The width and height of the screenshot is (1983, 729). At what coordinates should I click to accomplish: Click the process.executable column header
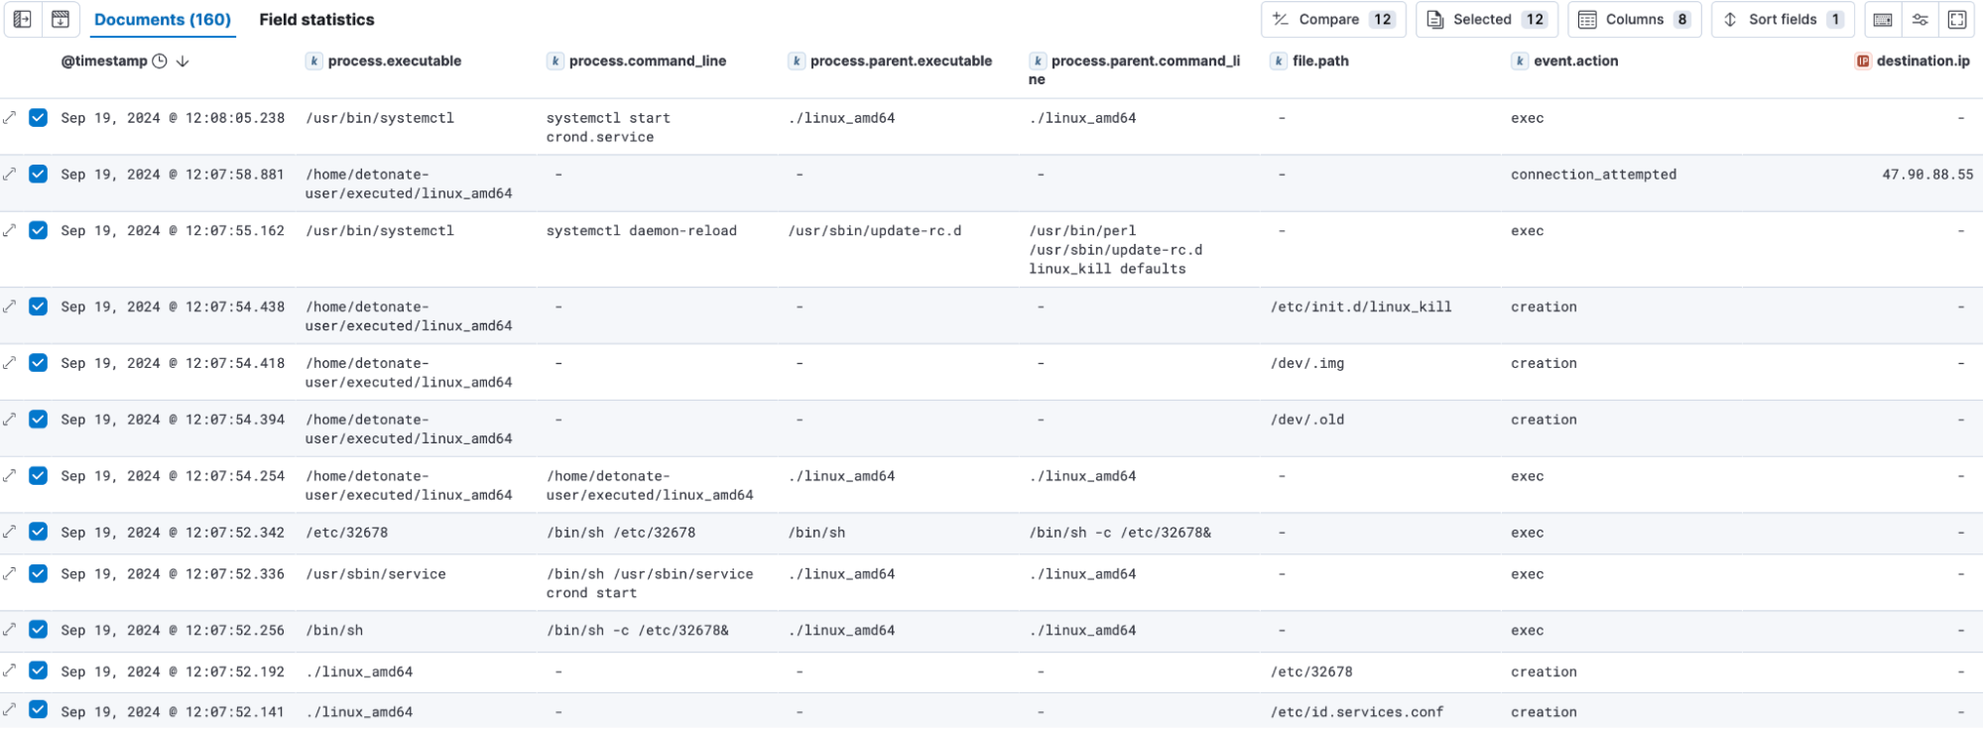click(x=394, y=61)
